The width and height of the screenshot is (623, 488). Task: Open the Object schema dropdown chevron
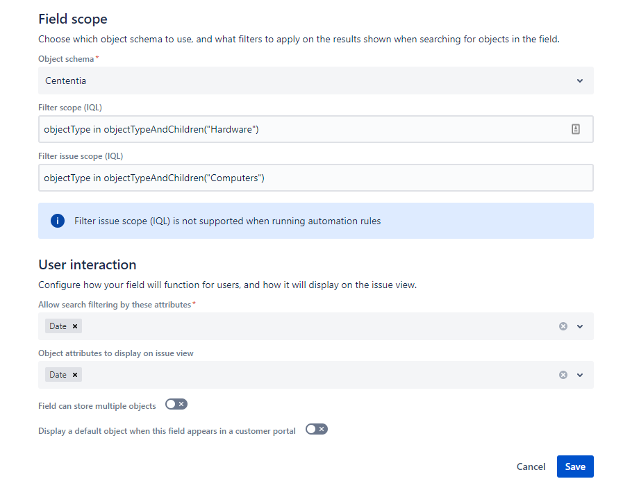580,81
